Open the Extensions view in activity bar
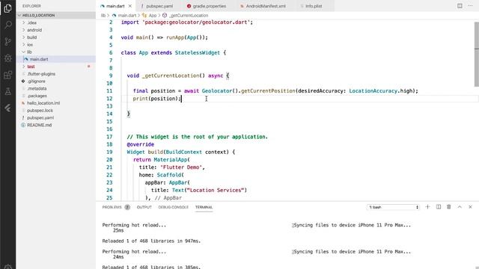 (x=8, y=75)
